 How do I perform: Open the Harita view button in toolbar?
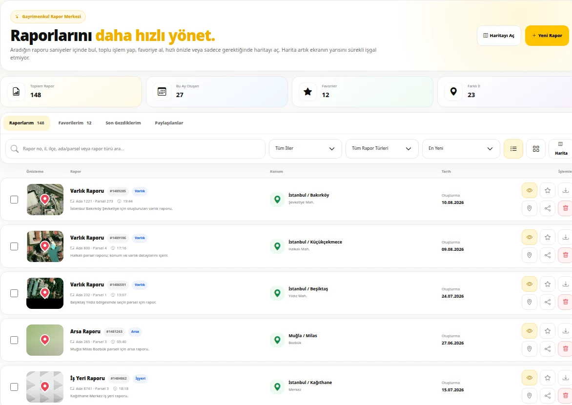(561, 149)
